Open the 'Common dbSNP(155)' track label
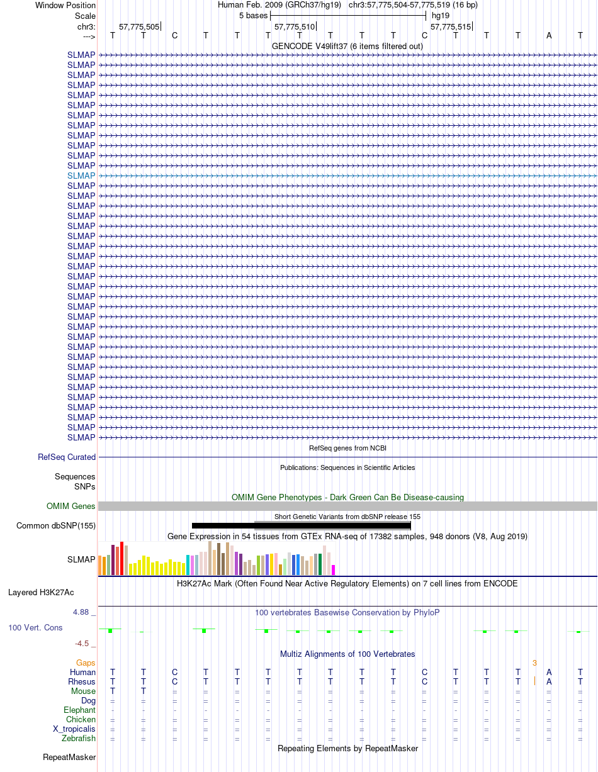 tap(56, 525)
